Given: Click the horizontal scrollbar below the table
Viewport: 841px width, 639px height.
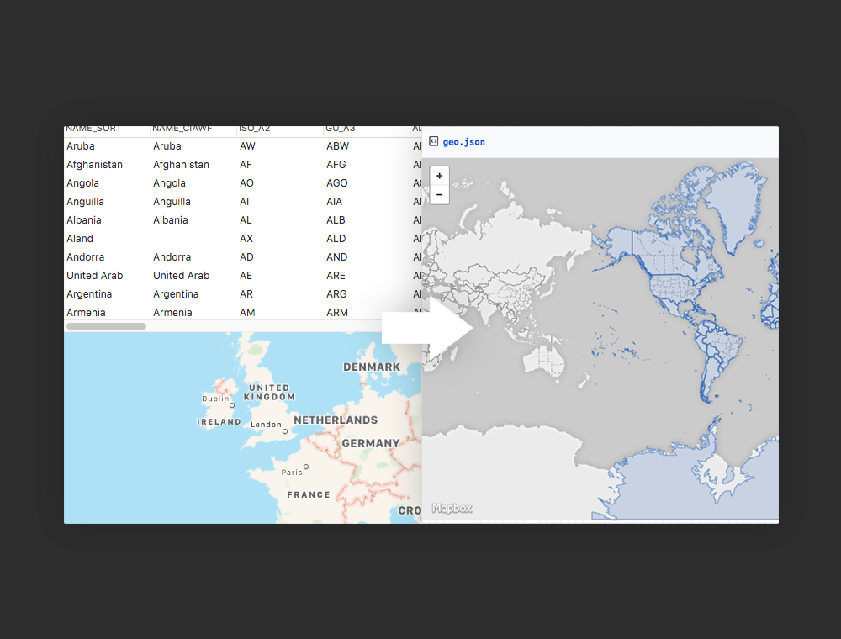Looking at the screenshot, I should tap(106, 325).
